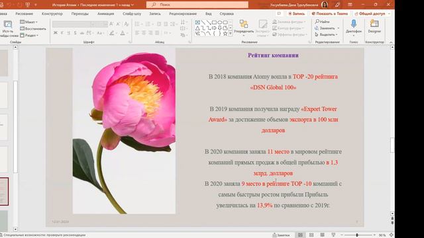Open the change case Aa dropdown
Viewport: 424px width, 238px height.
[x=100, y=33]
